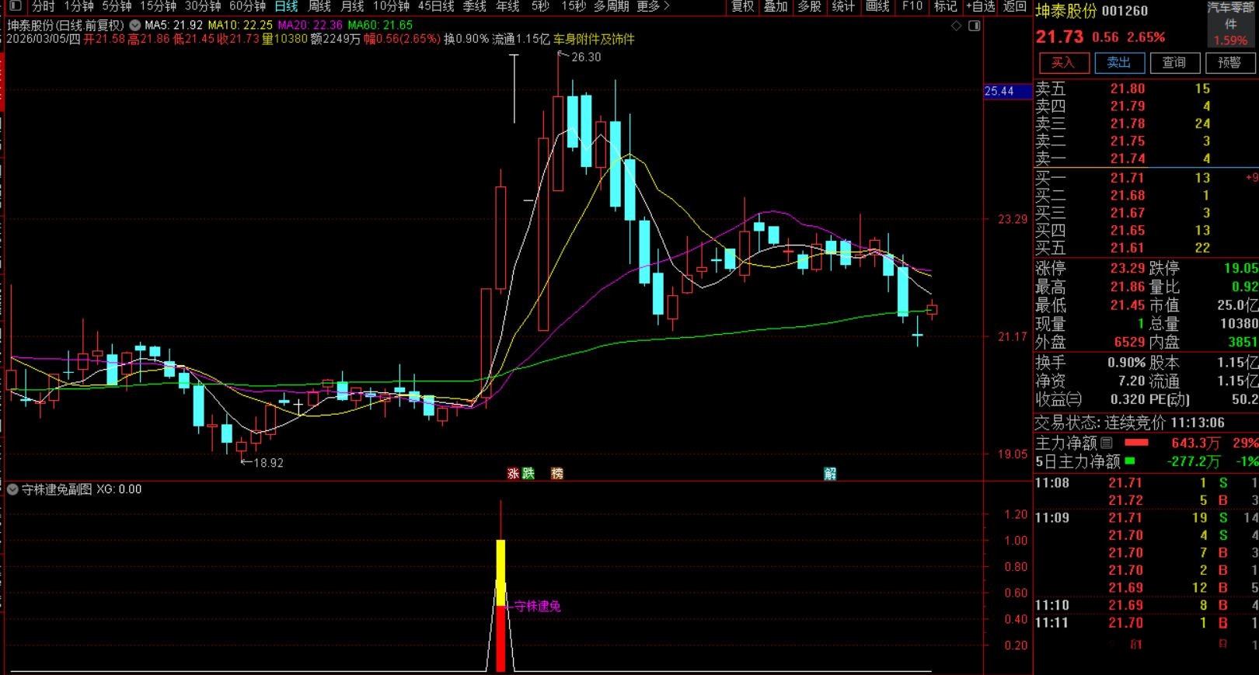Click the 25.44 price axis marker
This screenshot has width=1259, height=675.
point(999,91)
